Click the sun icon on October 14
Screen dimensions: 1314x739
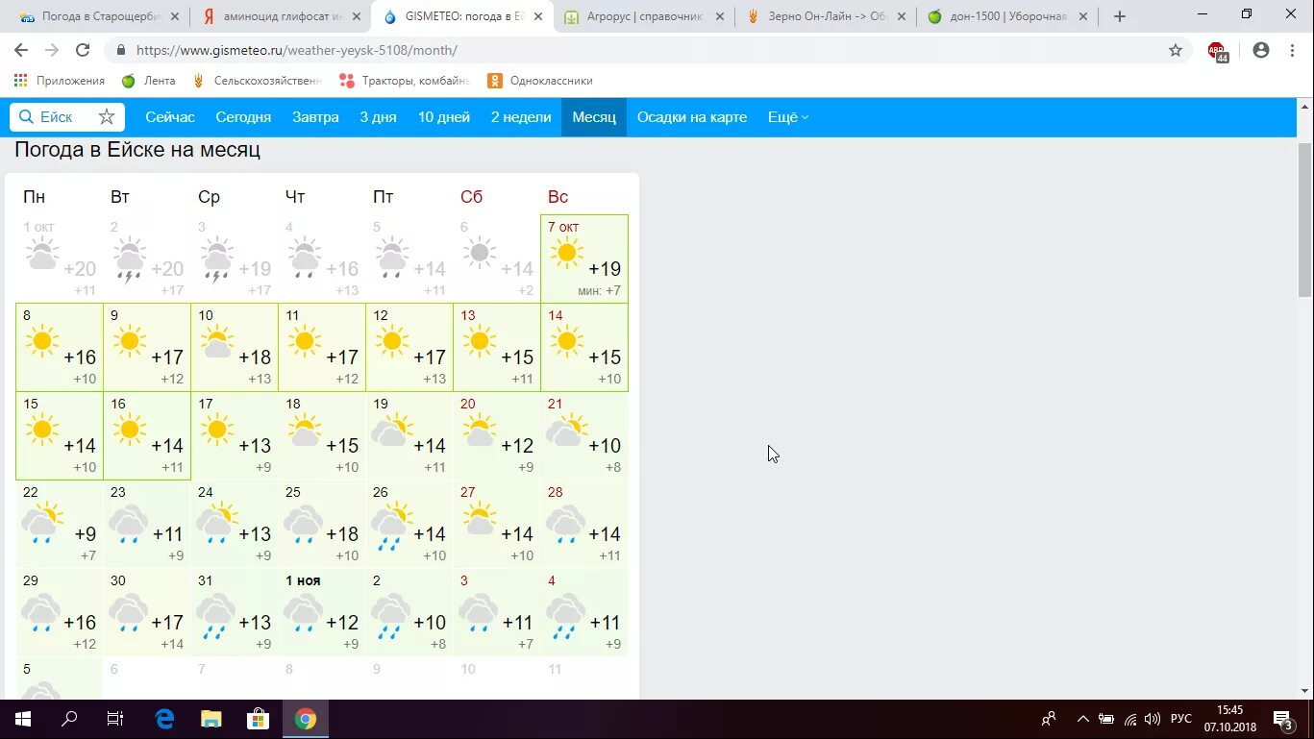566,341
